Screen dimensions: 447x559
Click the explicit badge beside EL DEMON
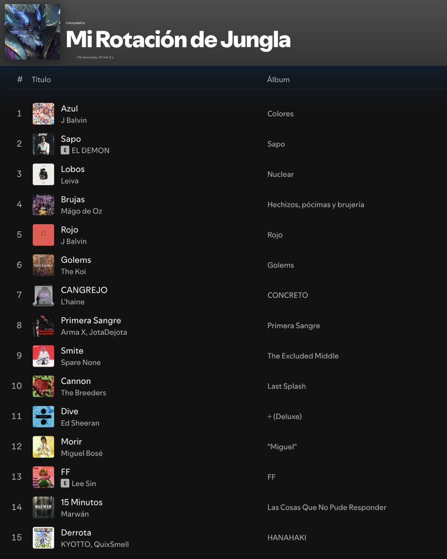pos(65,150)
